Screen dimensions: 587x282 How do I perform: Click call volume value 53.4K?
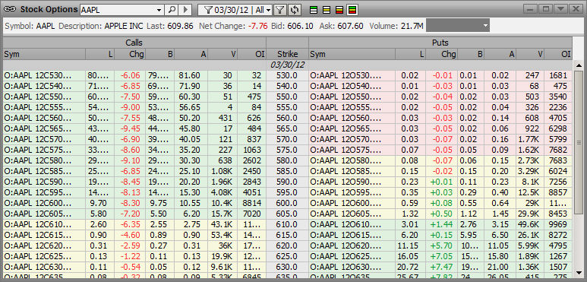pyautogui.click(x=222, y=236)
